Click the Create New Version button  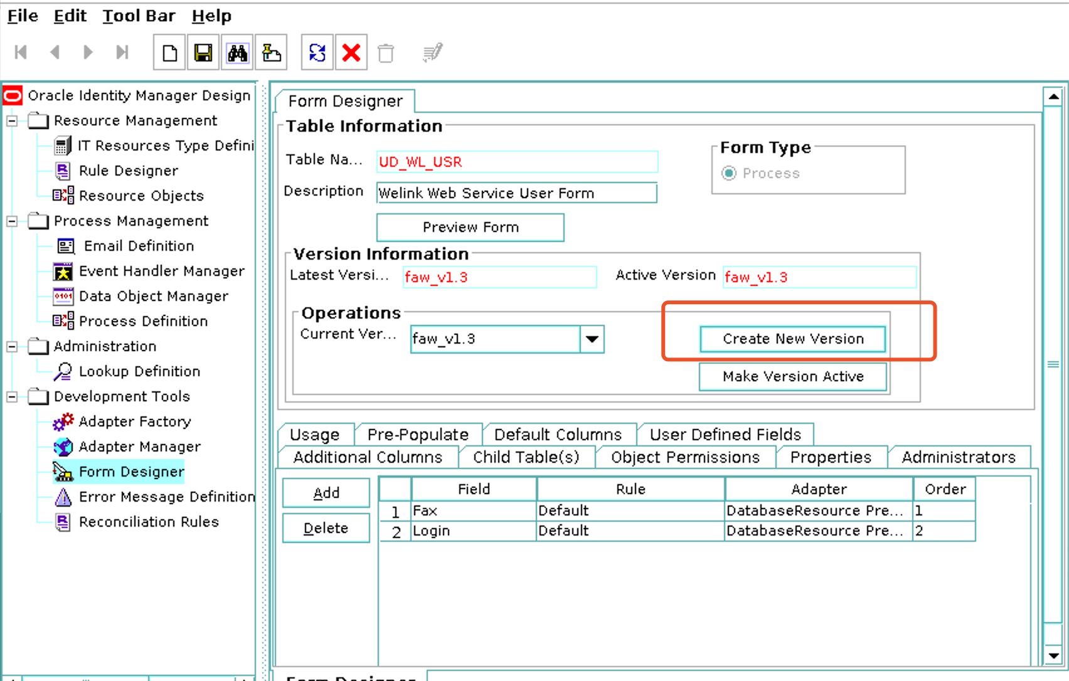pos(793,339)
